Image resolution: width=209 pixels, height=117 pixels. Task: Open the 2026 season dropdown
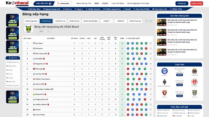click(43, 31)
